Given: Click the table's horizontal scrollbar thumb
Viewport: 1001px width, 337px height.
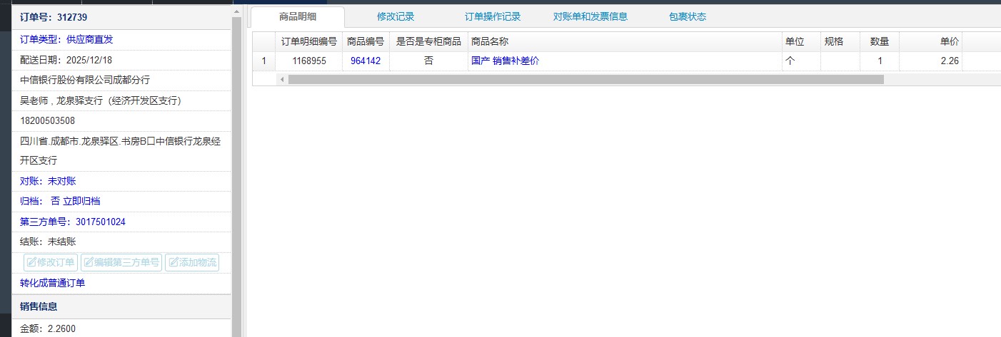Looking at the screenshot, I should [585, 80].
